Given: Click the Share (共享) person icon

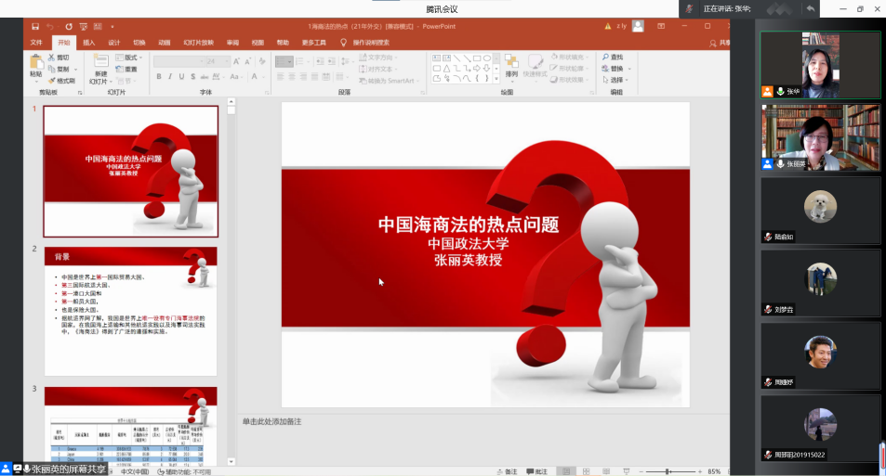Looking at the screenshot, I should pos(713,43).
